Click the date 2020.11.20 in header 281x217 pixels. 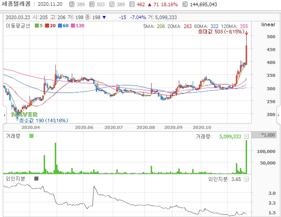(50, 4)
